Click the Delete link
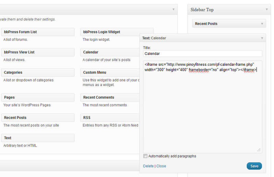Image resolution: width=274 pixels, height=177 pixels. 148,166
